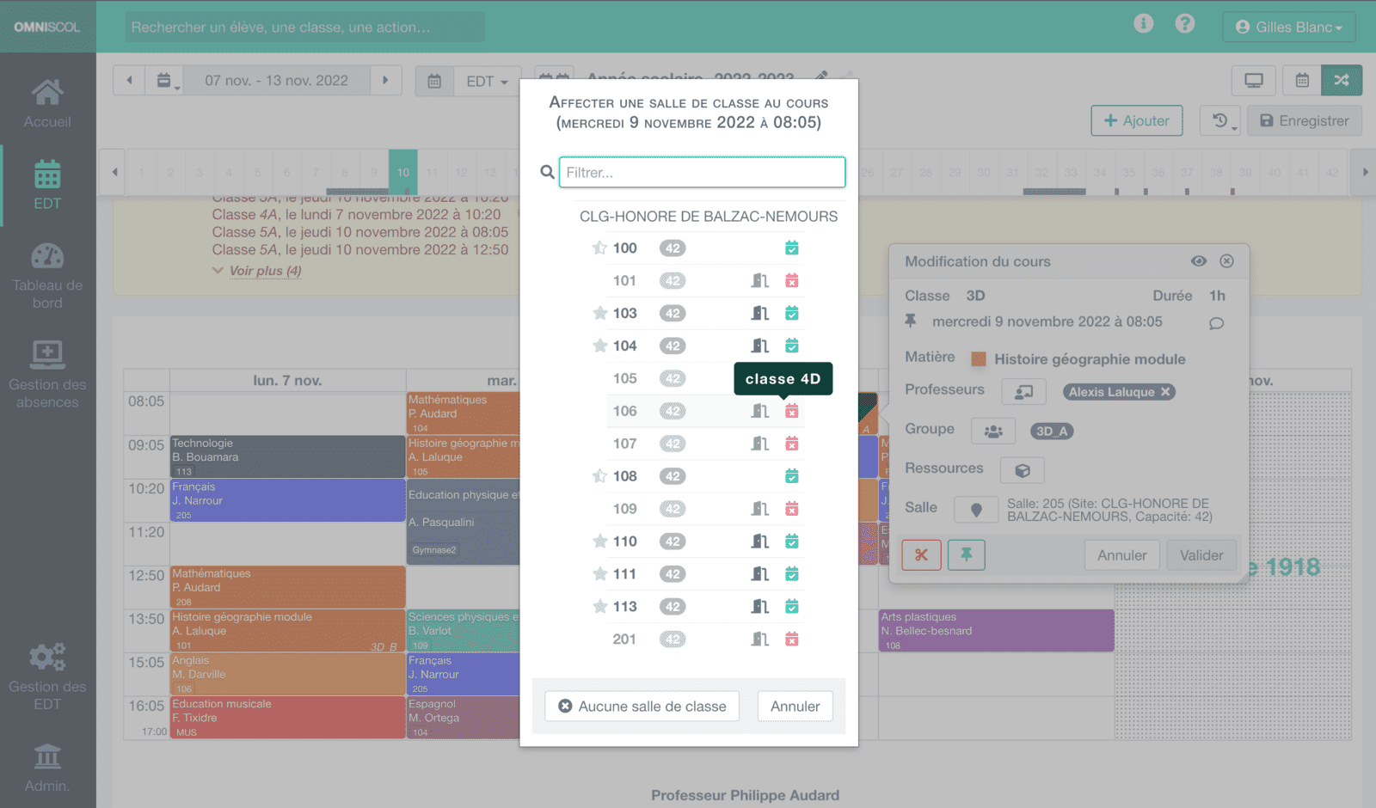Go to Tableau de bord in sidebar
This screenshot has width=1376, height=808.
[47, 275]
